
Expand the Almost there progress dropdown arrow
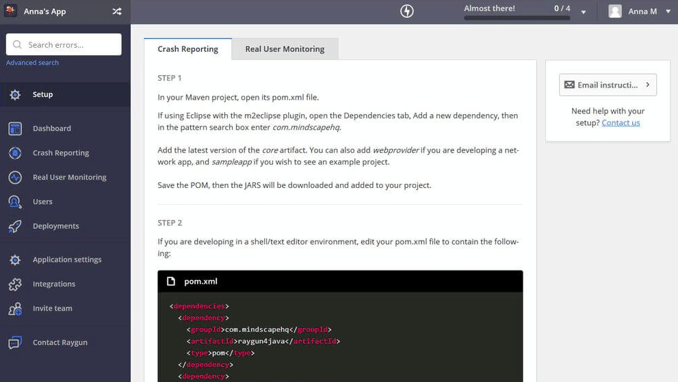coord(584,12)
